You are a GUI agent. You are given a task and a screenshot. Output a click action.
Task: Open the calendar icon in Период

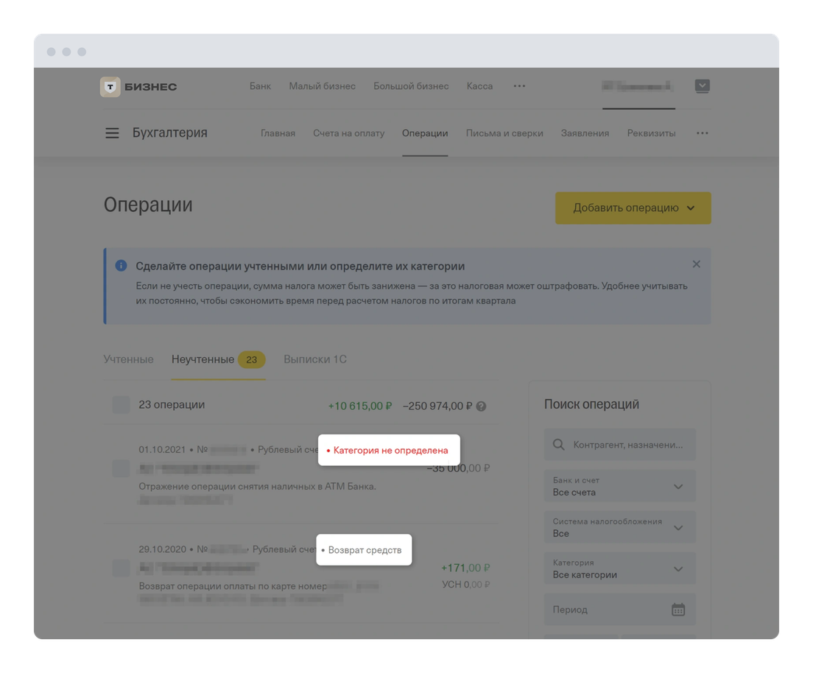coord(678,609)
